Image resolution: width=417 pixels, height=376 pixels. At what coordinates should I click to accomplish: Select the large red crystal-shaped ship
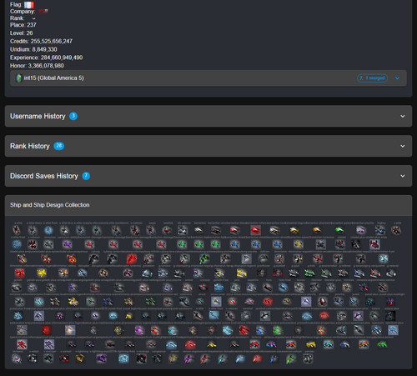point(132,259)
